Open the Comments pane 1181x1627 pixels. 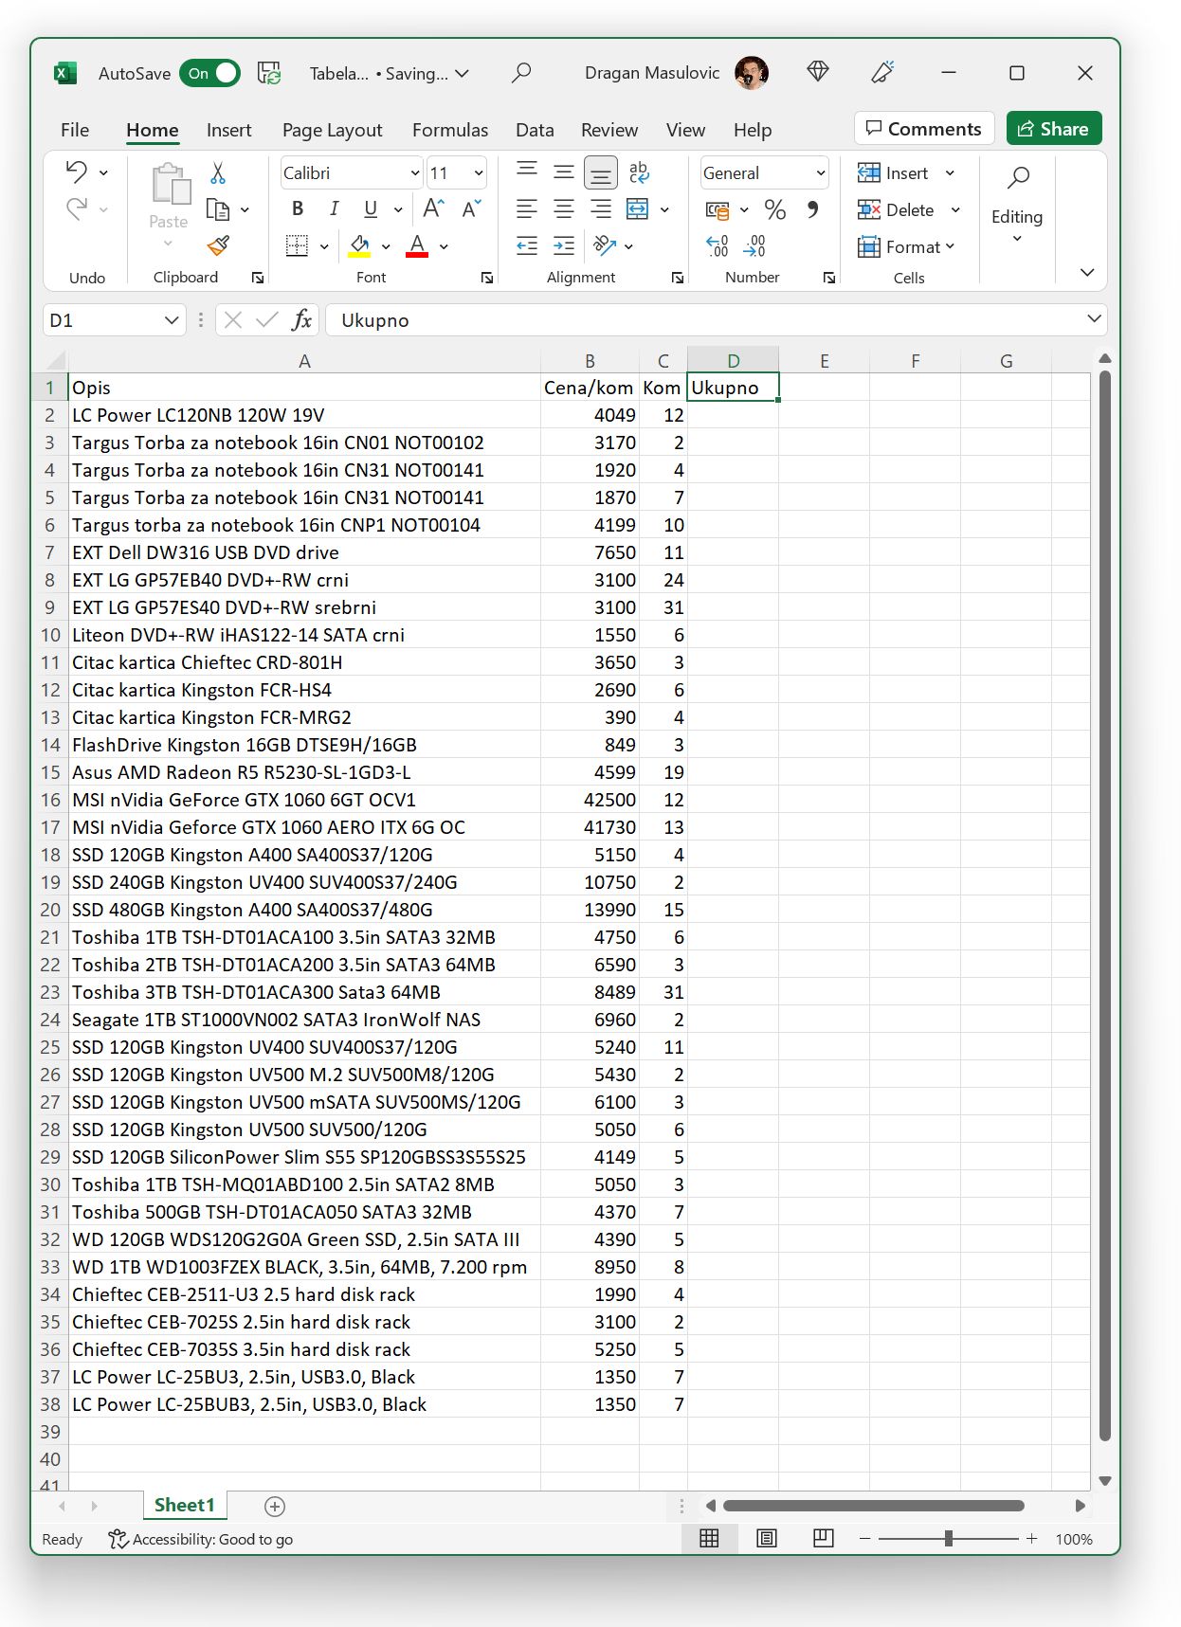coord(924,129)
